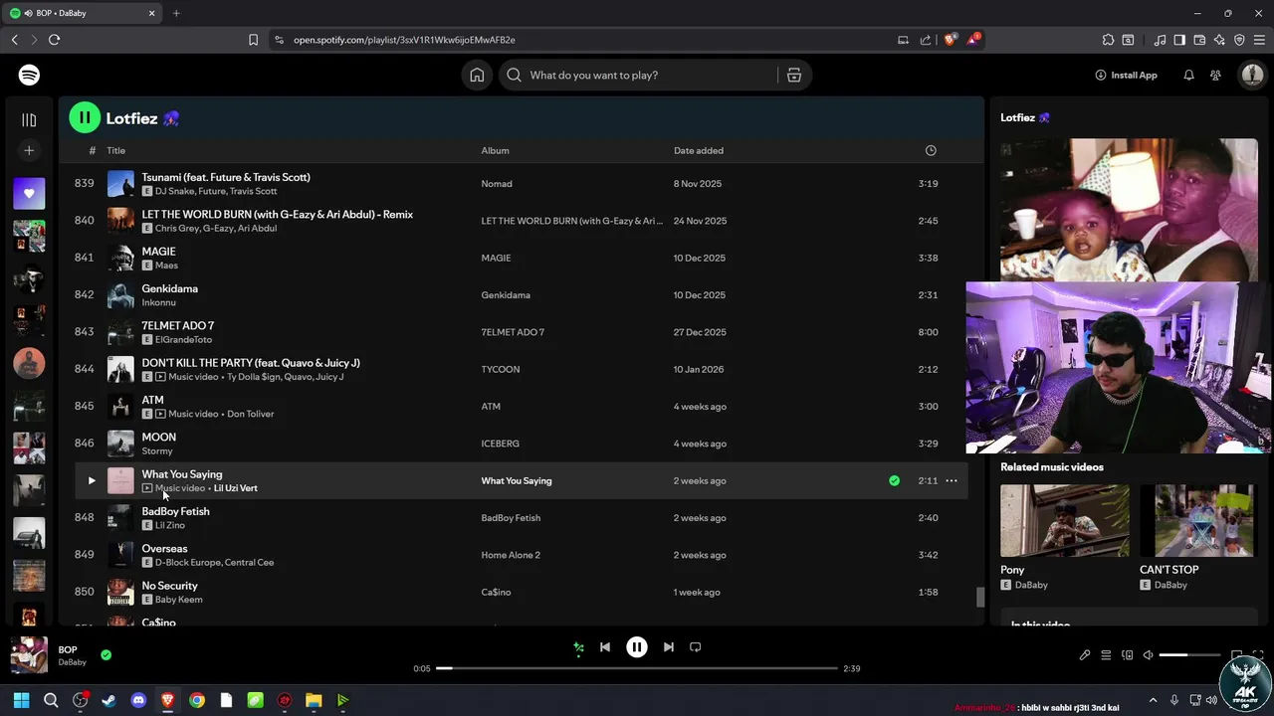Focus the What do you want to play search

pos(637,75)
